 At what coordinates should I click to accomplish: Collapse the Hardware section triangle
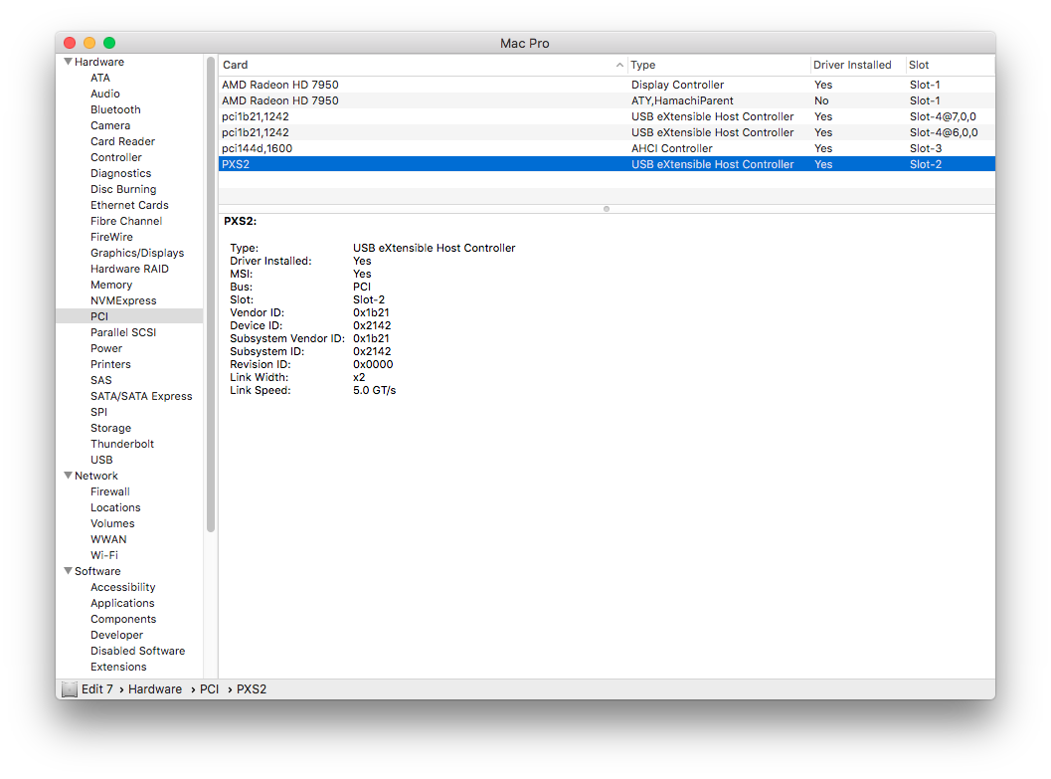pos(68,62)
